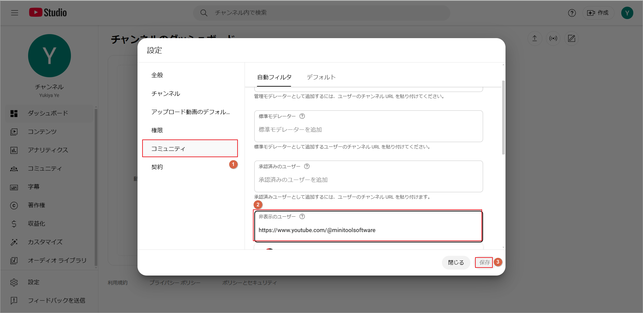Click the 閉じる button
The image size is (643, 313).
(456, 263)
